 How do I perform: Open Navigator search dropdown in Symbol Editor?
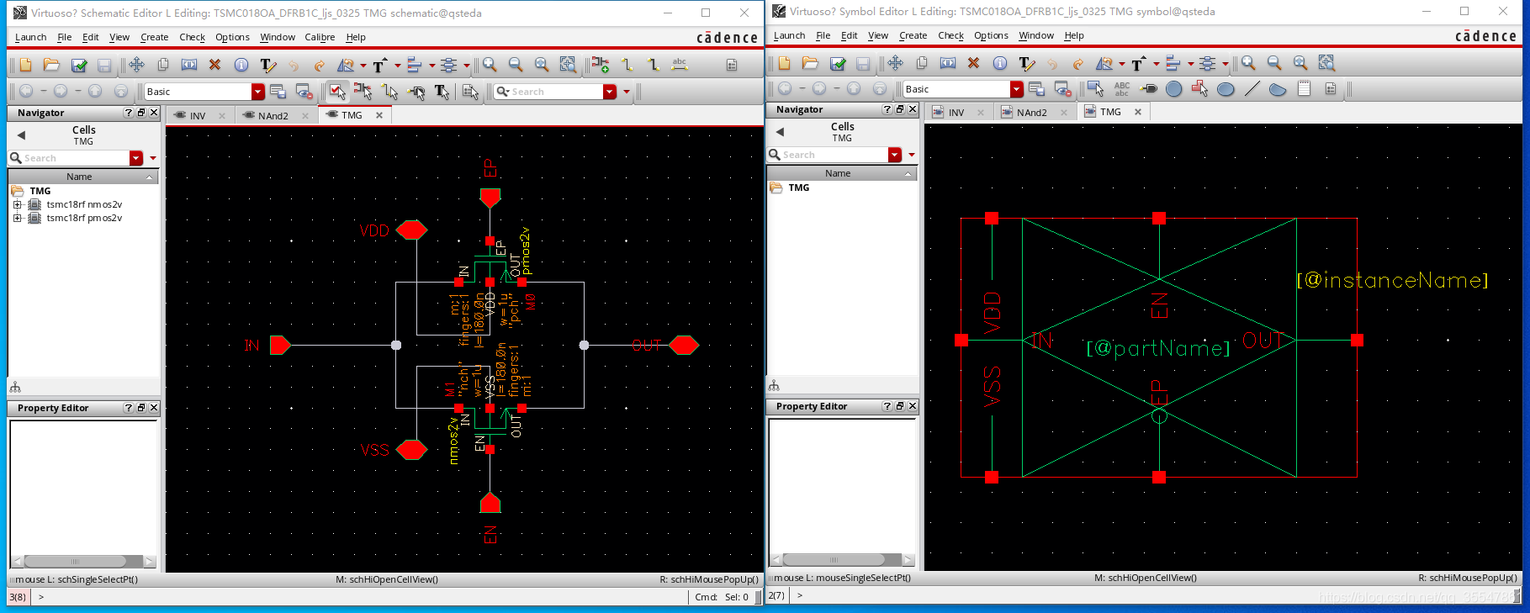pyautogui.click(x=895, y=155)
